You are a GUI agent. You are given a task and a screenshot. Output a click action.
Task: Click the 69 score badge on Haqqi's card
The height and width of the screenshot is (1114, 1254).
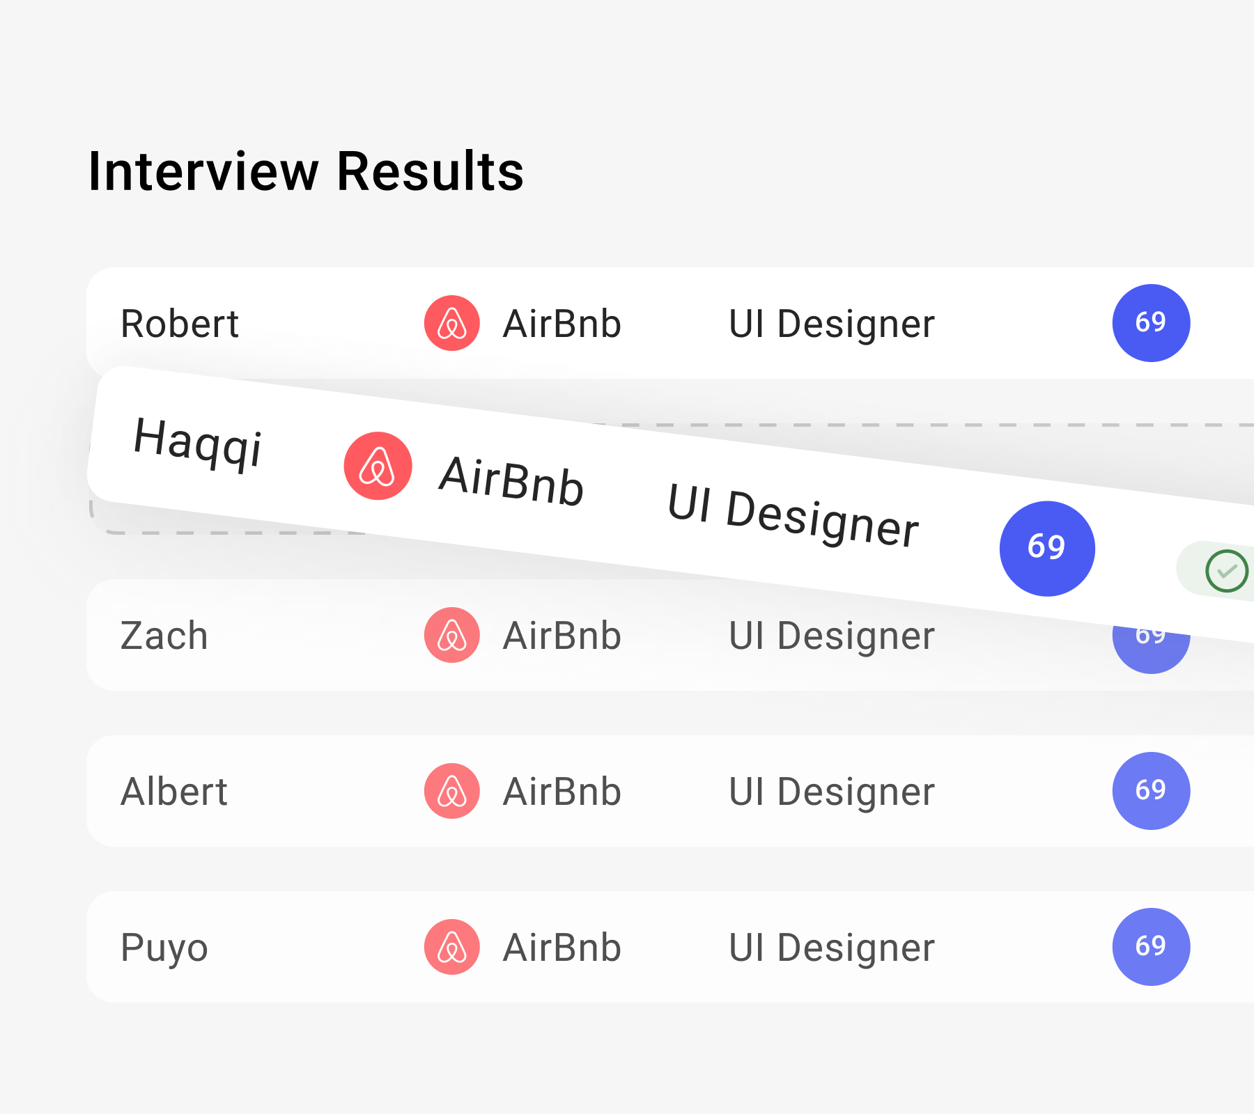click(x=1047, y=549)
